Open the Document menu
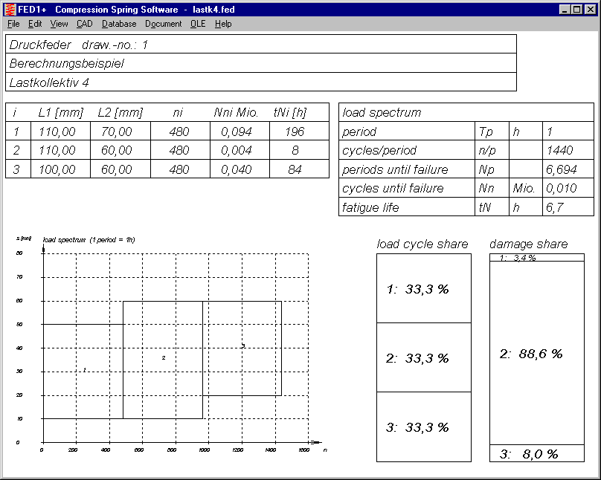This screenshot has width=601, height=480. click(x=163, y=24)
